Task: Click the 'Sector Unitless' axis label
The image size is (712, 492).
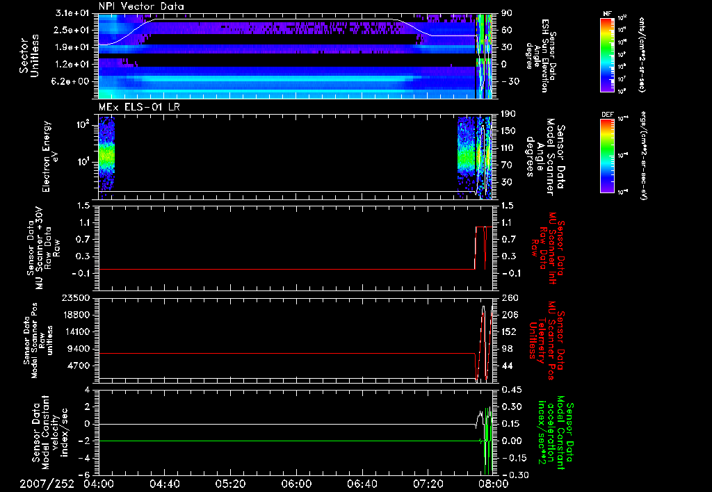Action: click(29, 56)
